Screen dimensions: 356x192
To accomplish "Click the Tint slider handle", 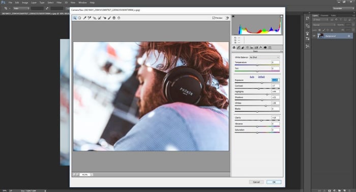I will coord(257,71).
